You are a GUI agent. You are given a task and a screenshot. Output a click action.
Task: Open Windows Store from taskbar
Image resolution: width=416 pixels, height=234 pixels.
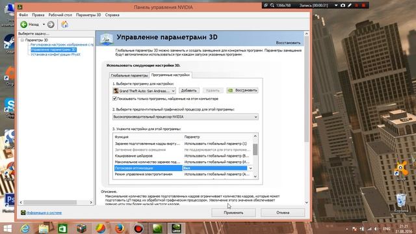62,229
